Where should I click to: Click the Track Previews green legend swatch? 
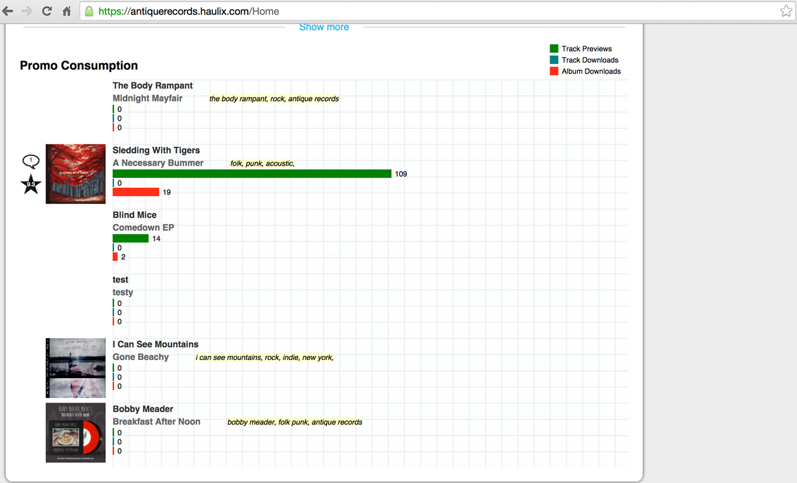coord(554,49)
